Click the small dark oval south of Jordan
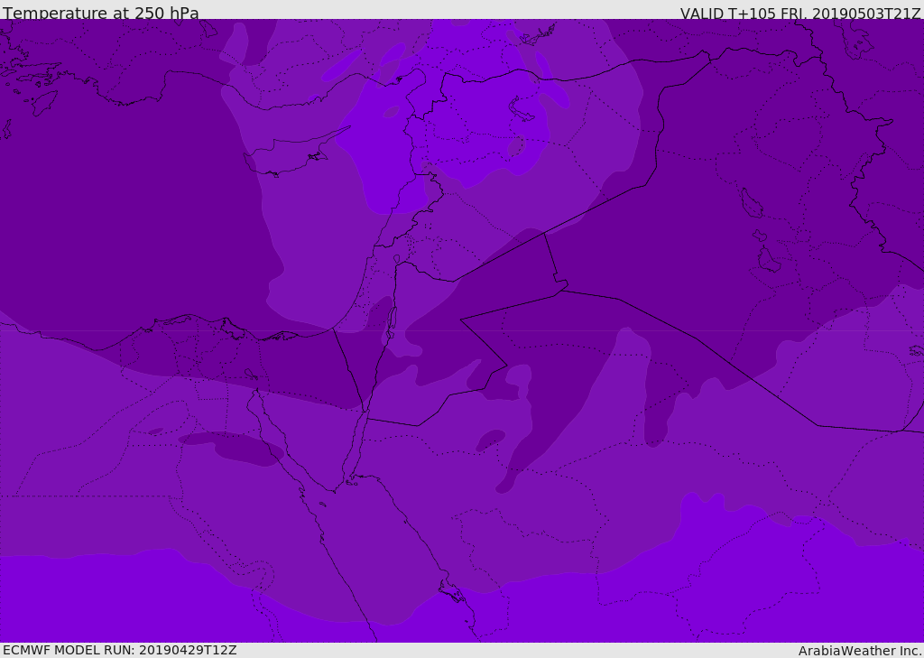 click(490, 440)
